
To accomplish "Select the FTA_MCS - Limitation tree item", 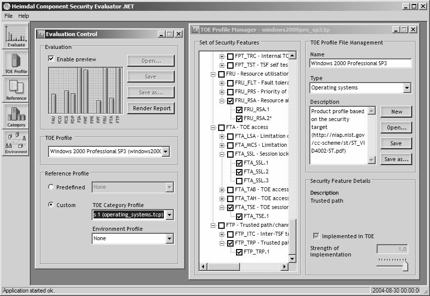I will click(261, 145).
